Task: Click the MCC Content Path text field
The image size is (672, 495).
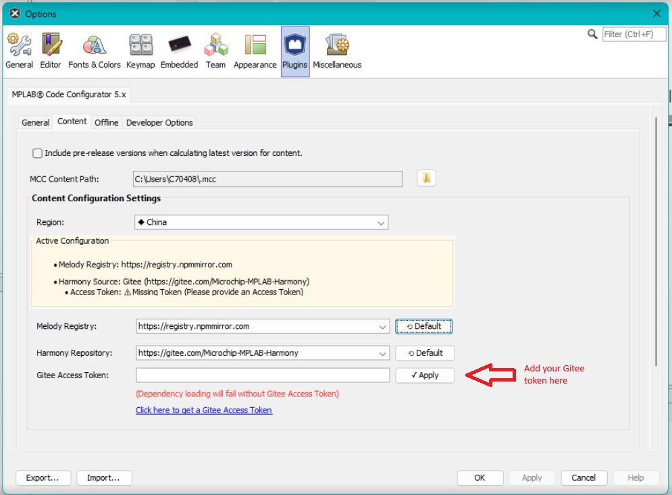Action: pyautogui.click(x=268, y=179)
